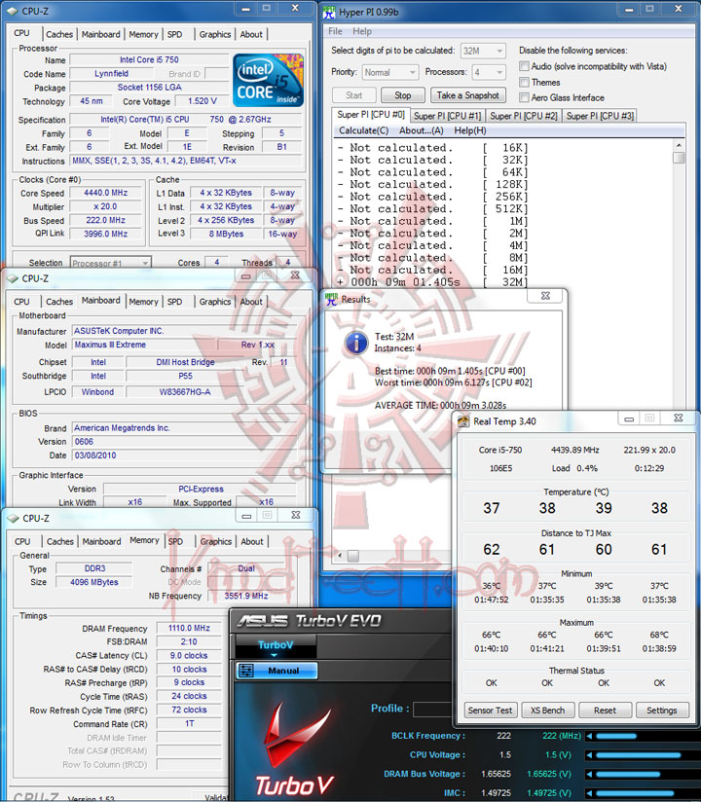
Task: Open Real Temp Settings button
Action: [x=662, y=710]
